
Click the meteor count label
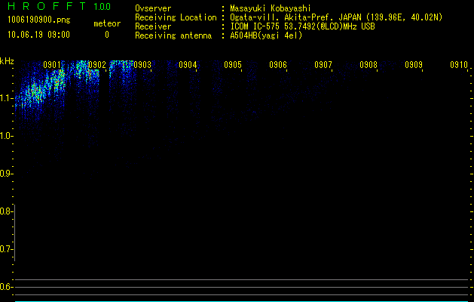tap(107, 23)
